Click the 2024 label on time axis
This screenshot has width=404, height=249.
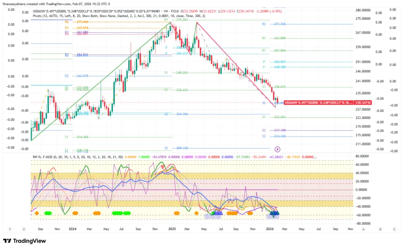coord(72,229)
